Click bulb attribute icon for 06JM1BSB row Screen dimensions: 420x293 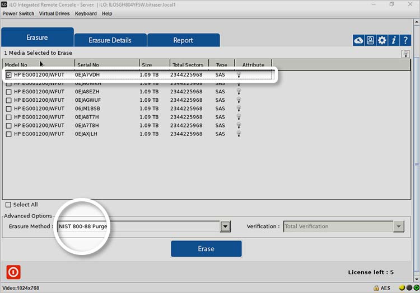pyautogui.click(x=239, y=108)
